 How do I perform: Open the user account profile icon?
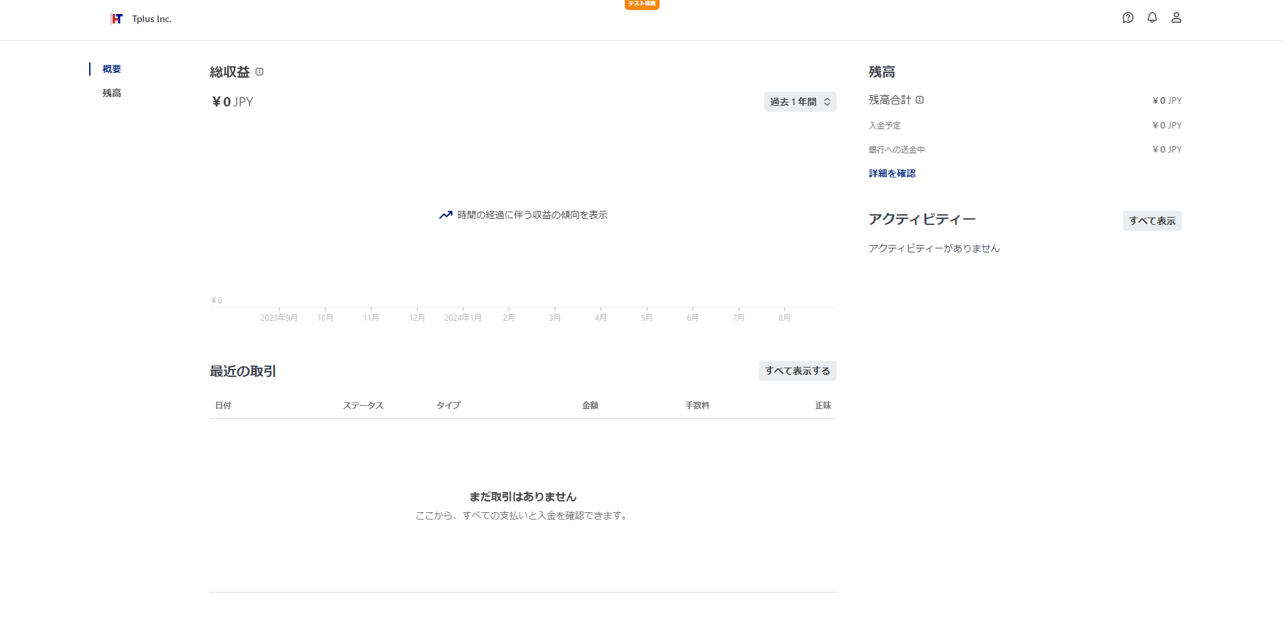[x=1176, y=18]
